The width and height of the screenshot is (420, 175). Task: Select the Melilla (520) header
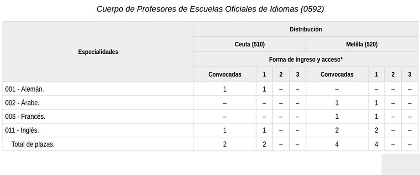coord(362,44)
